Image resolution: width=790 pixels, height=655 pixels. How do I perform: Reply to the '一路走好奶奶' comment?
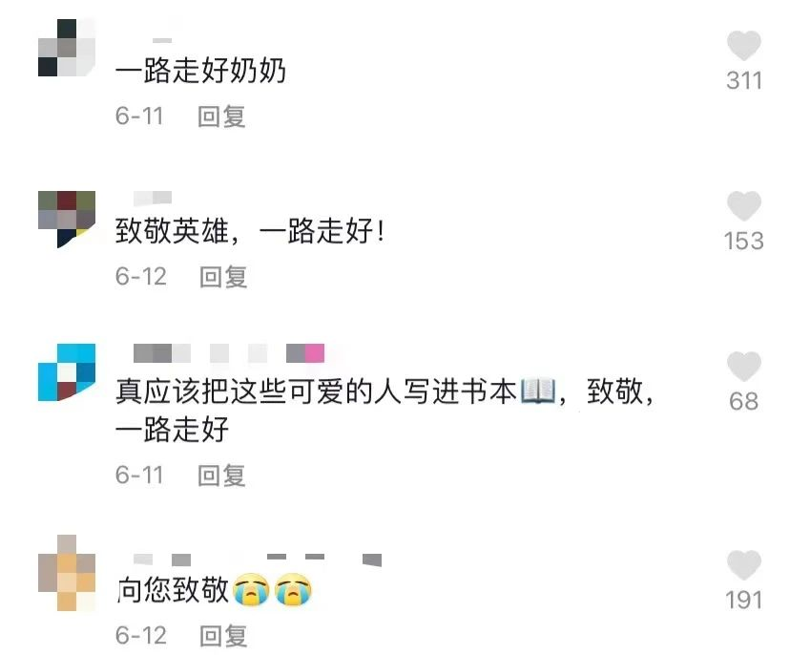tap(221, 116)
